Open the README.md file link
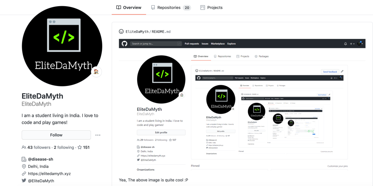 161,32
